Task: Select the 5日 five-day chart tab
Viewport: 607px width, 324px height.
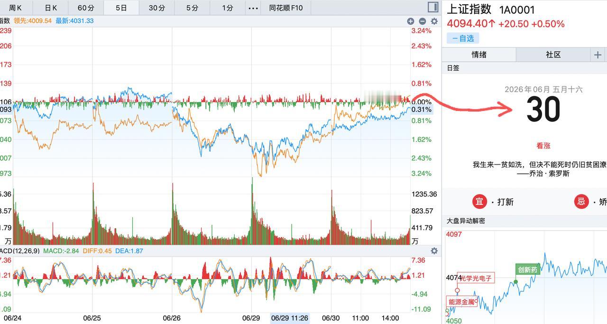Action: [x=121, y=8]
